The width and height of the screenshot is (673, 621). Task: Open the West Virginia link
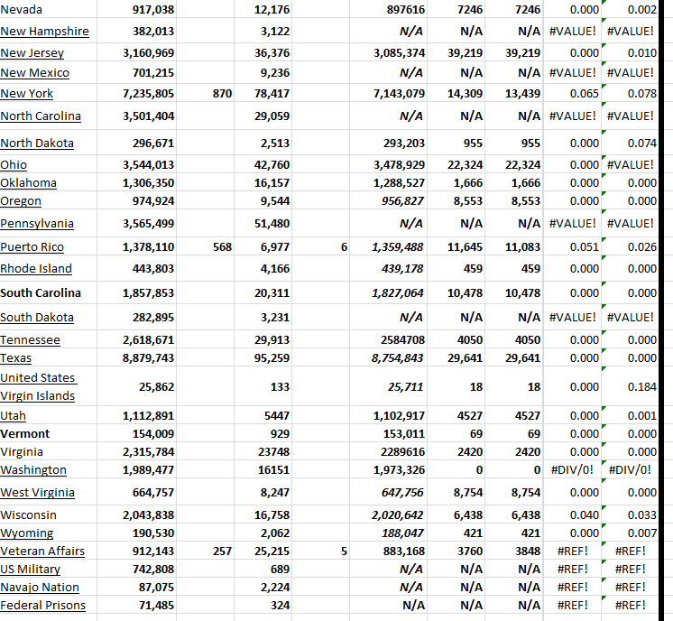pos(37,493)
